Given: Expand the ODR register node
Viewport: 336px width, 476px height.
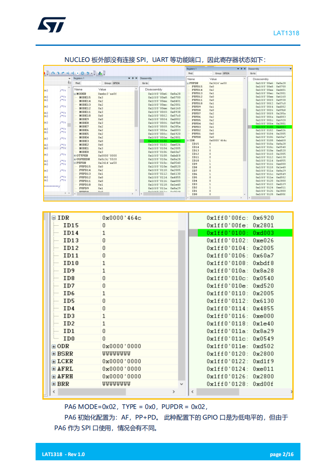Looking at the screenshot, I should [x=54, y=347].
